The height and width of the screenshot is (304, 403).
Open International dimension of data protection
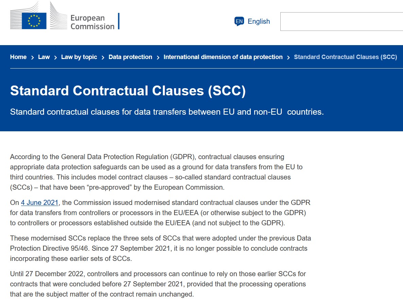pyautogui.click(x=223, y=57)
